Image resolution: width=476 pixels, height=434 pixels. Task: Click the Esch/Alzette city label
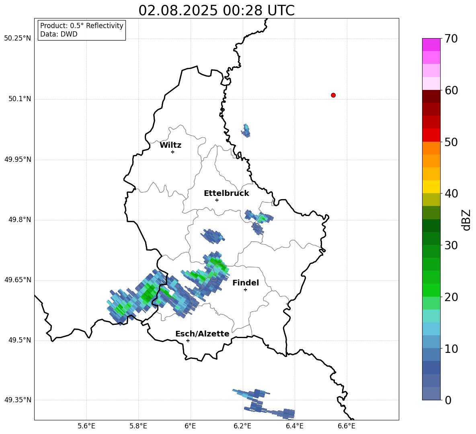pyautogui.click(x=203, y=334)
